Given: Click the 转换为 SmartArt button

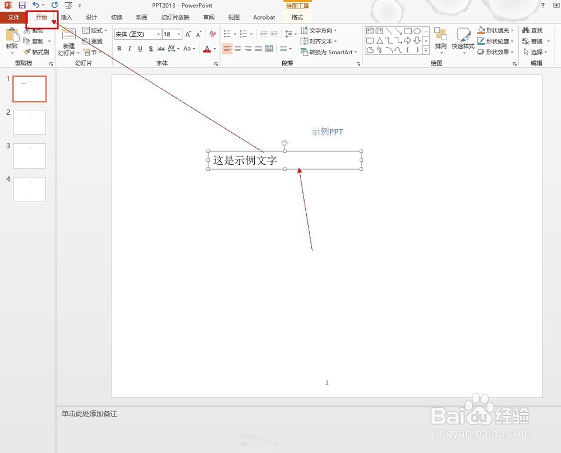Looking at the screenshot, I should click(x=329, y=52).
